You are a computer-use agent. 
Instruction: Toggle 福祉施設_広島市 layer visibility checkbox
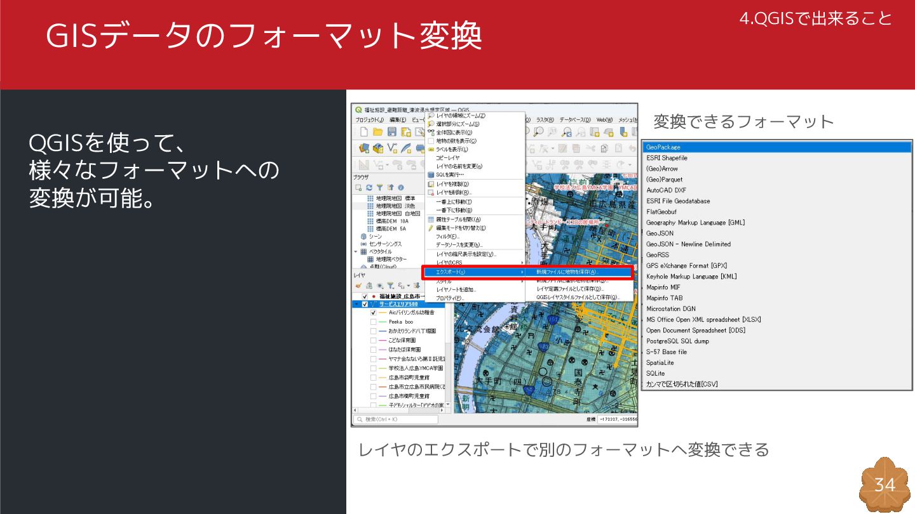click(365, 296)
